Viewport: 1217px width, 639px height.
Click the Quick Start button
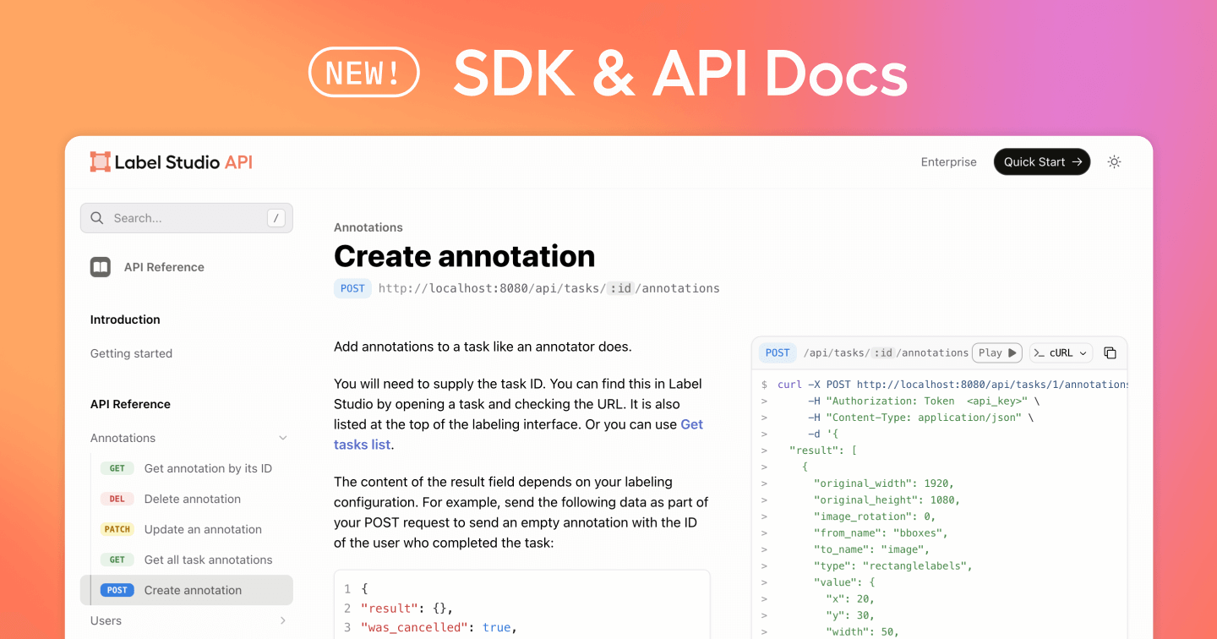[1042, 161]
